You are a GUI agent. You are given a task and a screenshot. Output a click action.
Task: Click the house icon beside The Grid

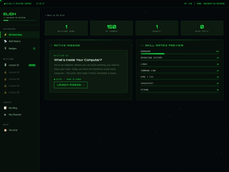click(6, 130)
